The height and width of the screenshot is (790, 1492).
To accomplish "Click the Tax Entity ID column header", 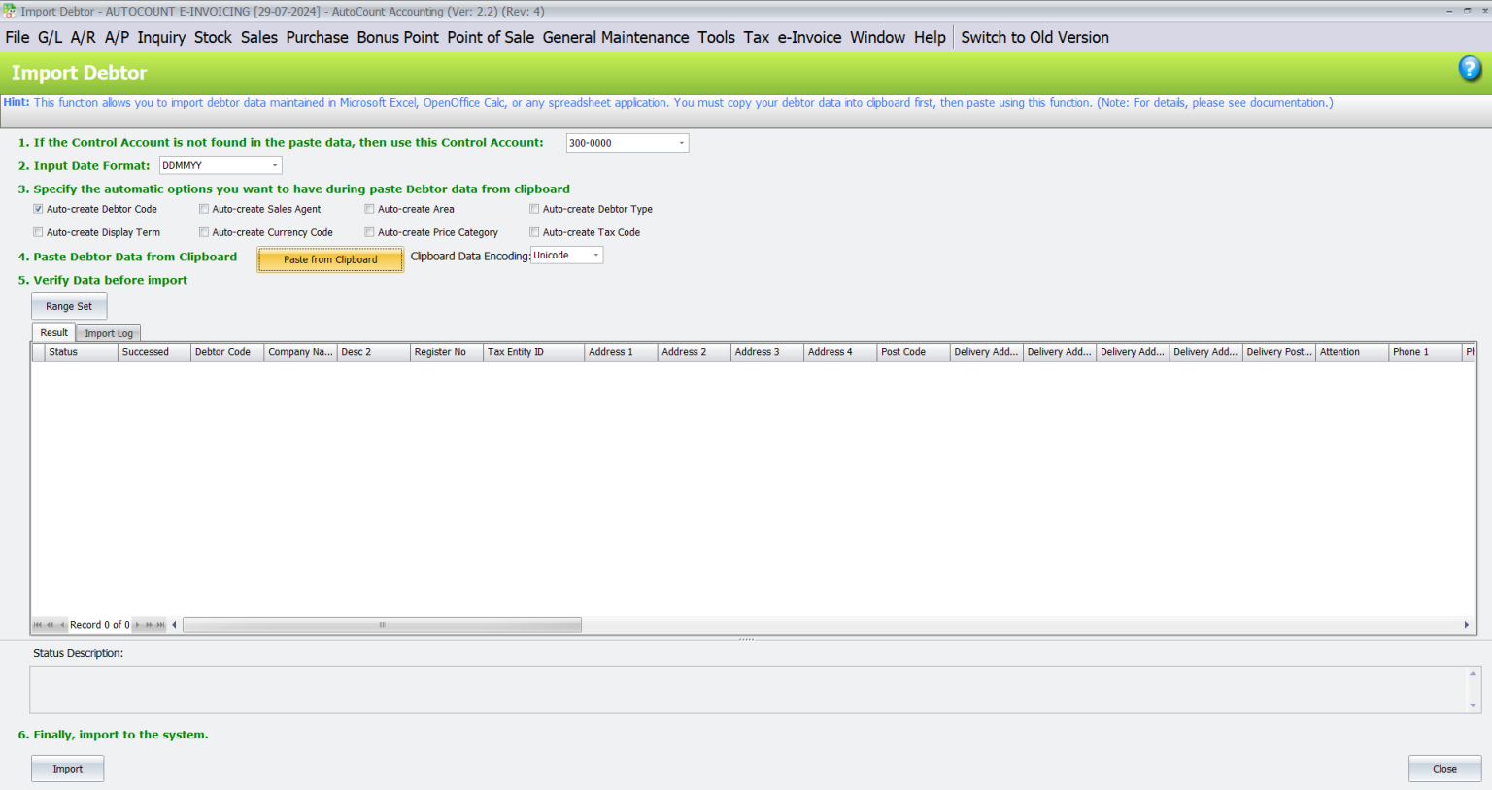I will pos(534,352).
